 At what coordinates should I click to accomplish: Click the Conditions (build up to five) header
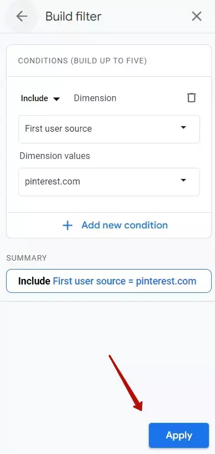(82, 61)
